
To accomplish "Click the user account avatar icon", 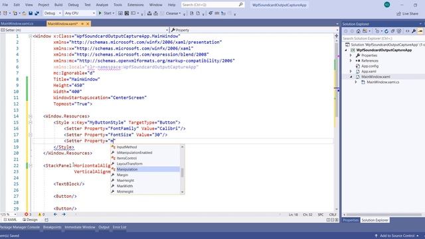I will (x=387, y=5).
